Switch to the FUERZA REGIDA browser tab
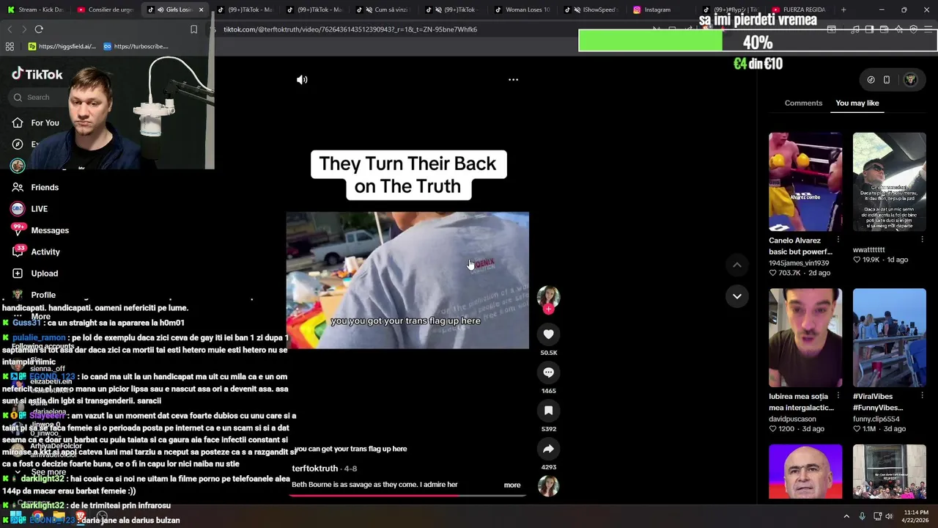This screenshot has width=938, height=528. point(799,10)
